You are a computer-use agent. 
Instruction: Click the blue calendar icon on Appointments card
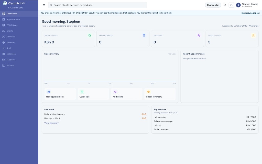(144, 35)
